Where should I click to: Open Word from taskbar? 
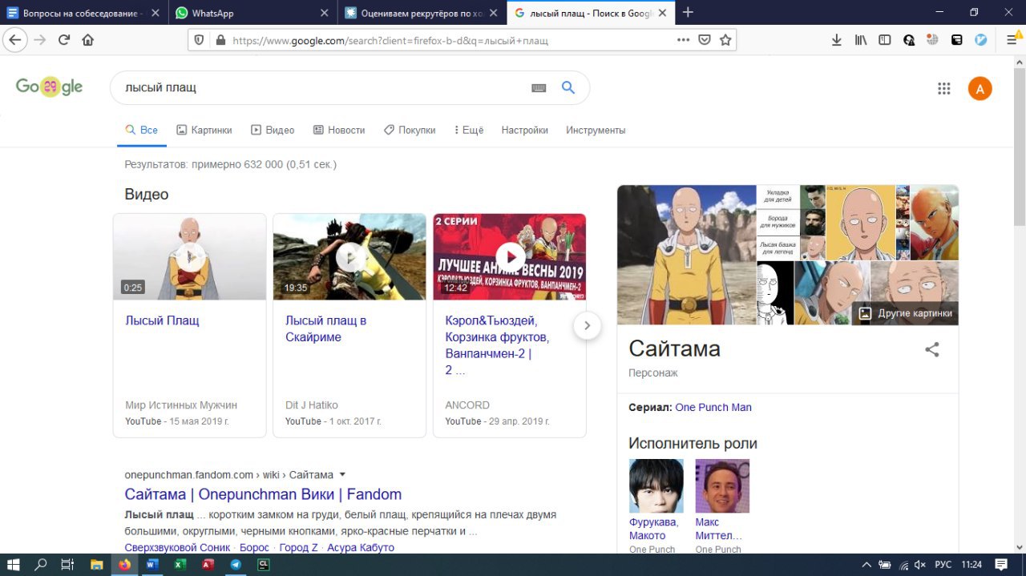(x=151, y=564)
